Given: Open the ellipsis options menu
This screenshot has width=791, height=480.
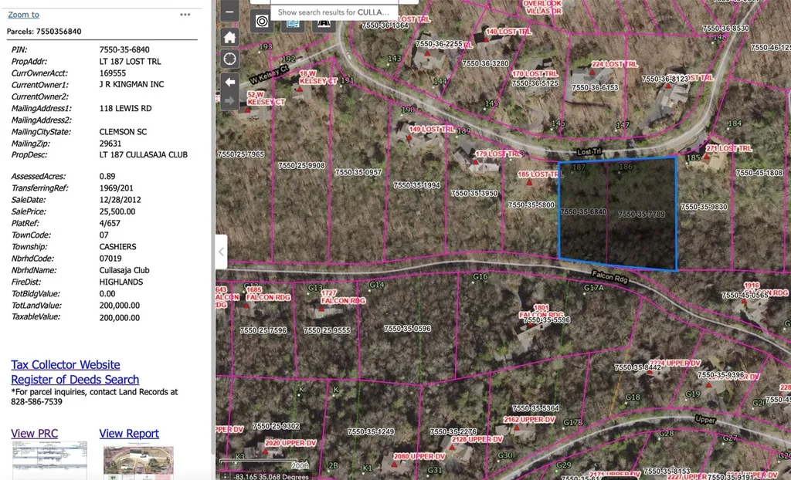Looking at the screenshot, I should pyautogui.click(x=185, y=15).
